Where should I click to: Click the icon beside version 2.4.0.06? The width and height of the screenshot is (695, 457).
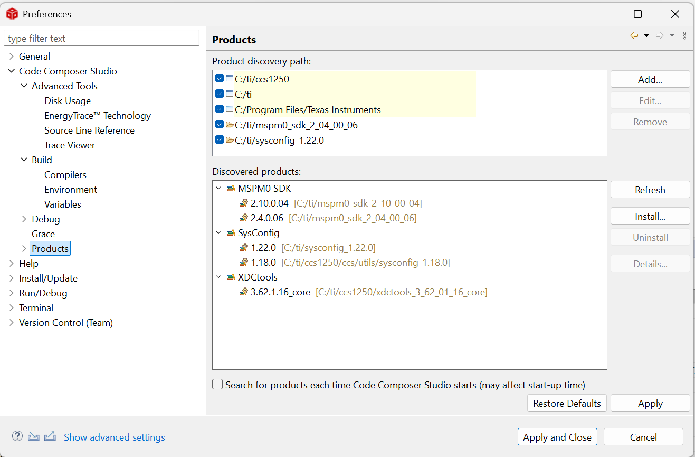point(244,218)
